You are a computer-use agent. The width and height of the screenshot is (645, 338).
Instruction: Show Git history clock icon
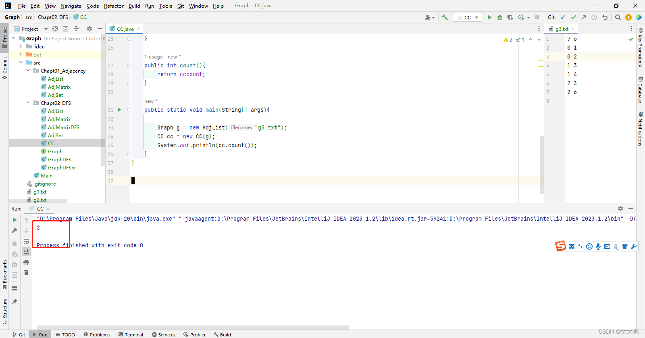(594, 17)
